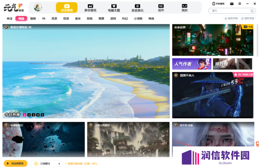Switch to the 4k category tab

pyautogui.click(x=44, y=19)
